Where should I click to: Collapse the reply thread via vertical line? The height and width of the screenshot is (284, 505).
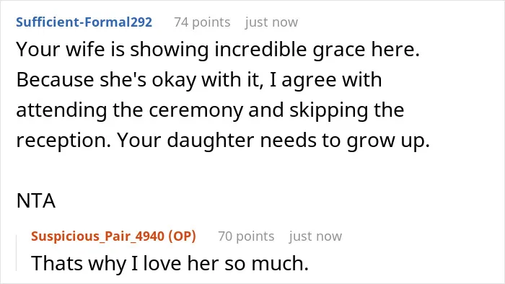pos(17,253)
